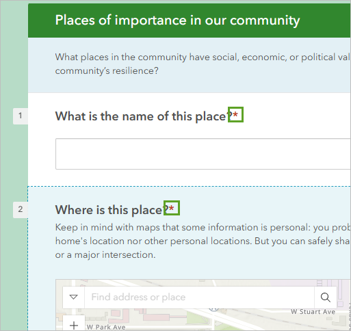Focus the 'Find address or place' field
The height and width of the screenshot is (331, 351).
(199, 297)
